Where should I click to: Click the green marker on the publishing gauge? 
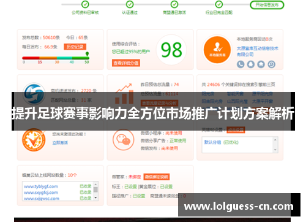point(87,54)
